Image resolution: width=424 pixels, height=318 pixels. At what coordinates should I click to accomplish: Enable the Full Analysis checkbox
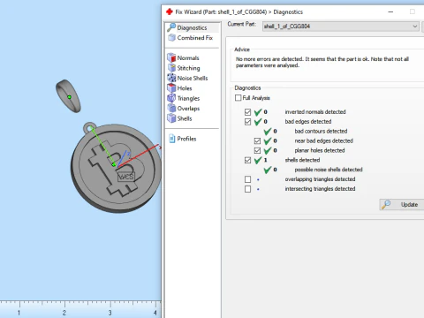pyautogui.click(x=238, y=98)
